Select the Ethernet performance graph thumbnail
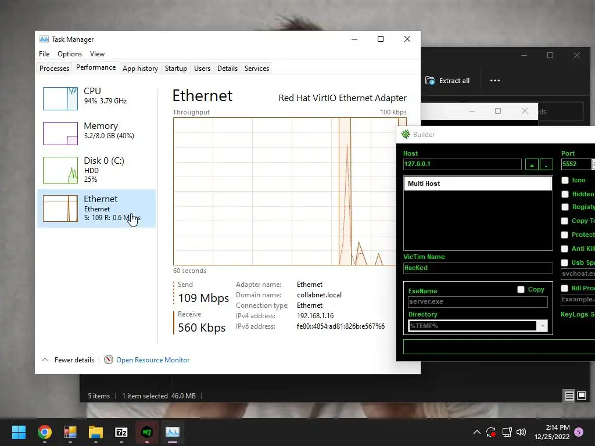The height and width of the screenshot is (446, 595). click(60, 208)
